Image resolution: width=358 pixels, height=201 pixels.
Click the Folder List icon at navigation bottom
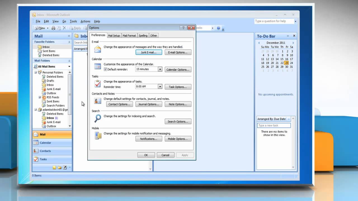click(60, 167)
